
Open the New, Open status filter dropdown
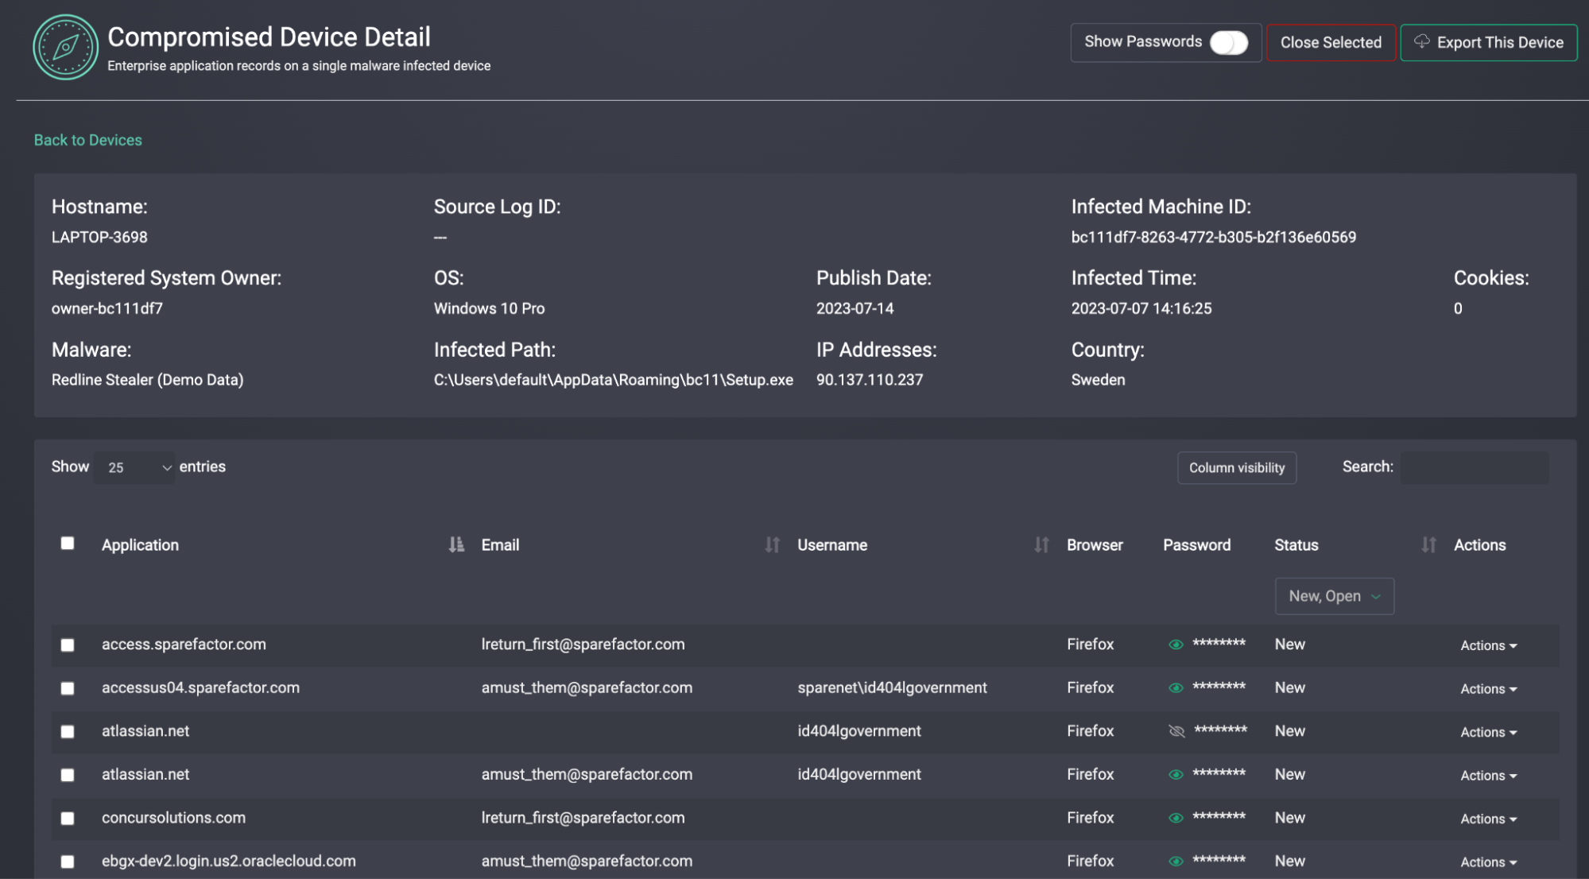1334,596
